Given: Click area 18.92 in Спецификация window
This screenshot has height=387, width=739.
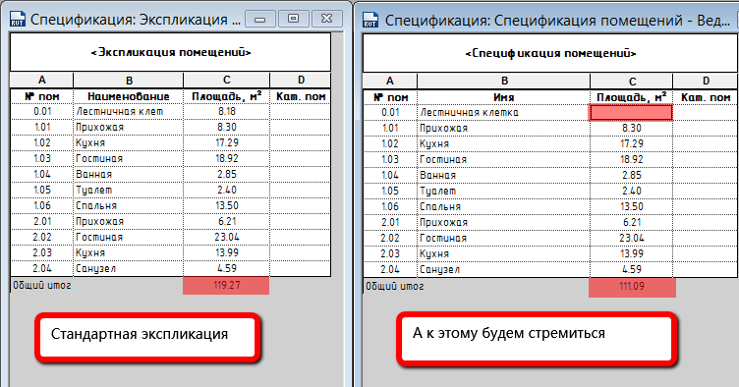Looking at the screenshot, I should pos(632,159).
